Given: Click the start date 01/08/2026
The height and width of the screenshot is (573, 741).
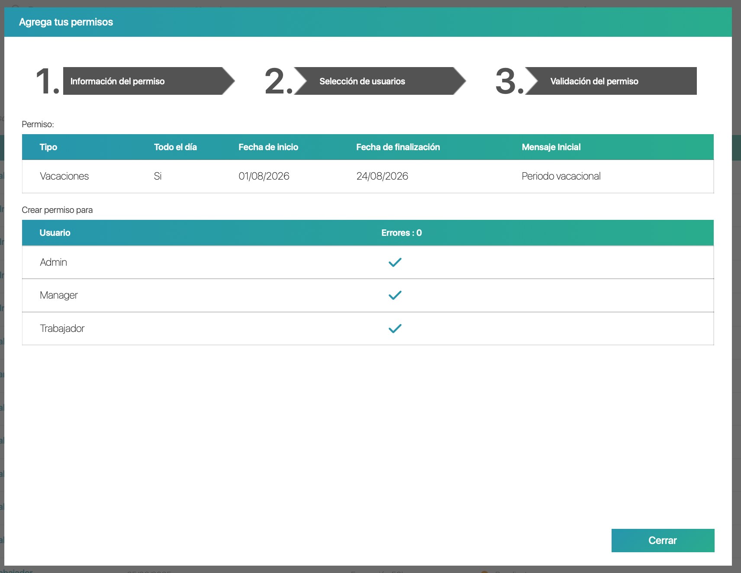Looking at the screenshot, I should pos(264,176).
